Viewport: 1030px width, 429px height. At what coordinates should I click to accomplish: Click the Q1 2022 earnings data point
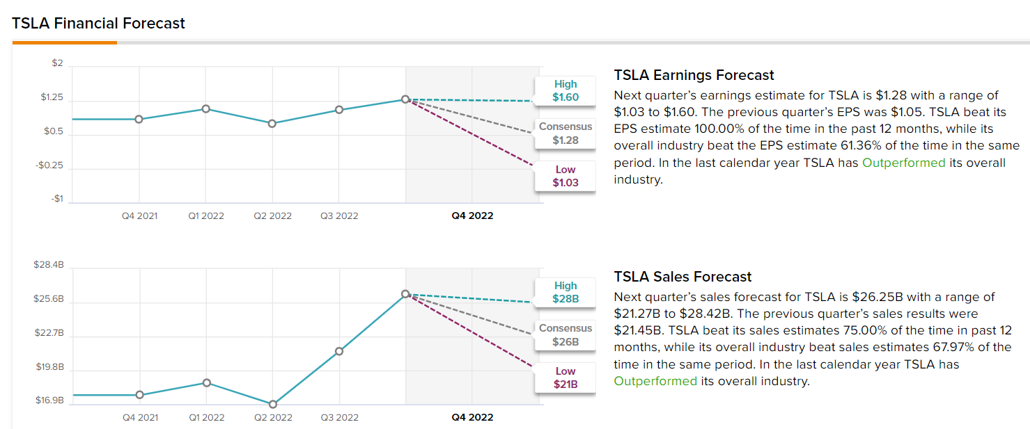pyautogui.click(x=206, y=109)
